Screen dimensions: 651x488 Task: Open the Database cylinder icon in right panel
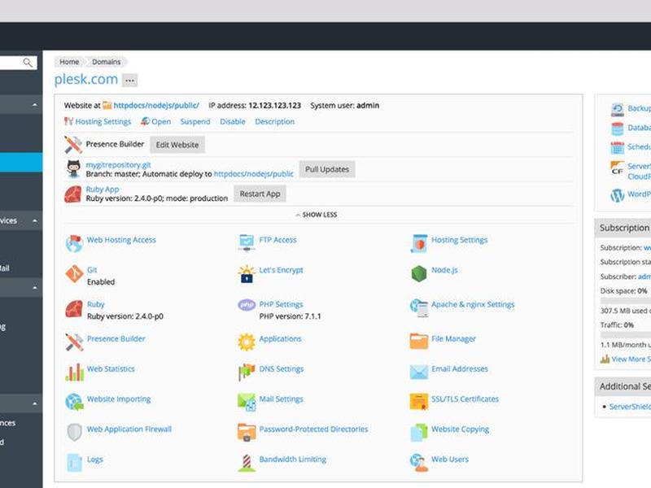[x=618, y=129]
